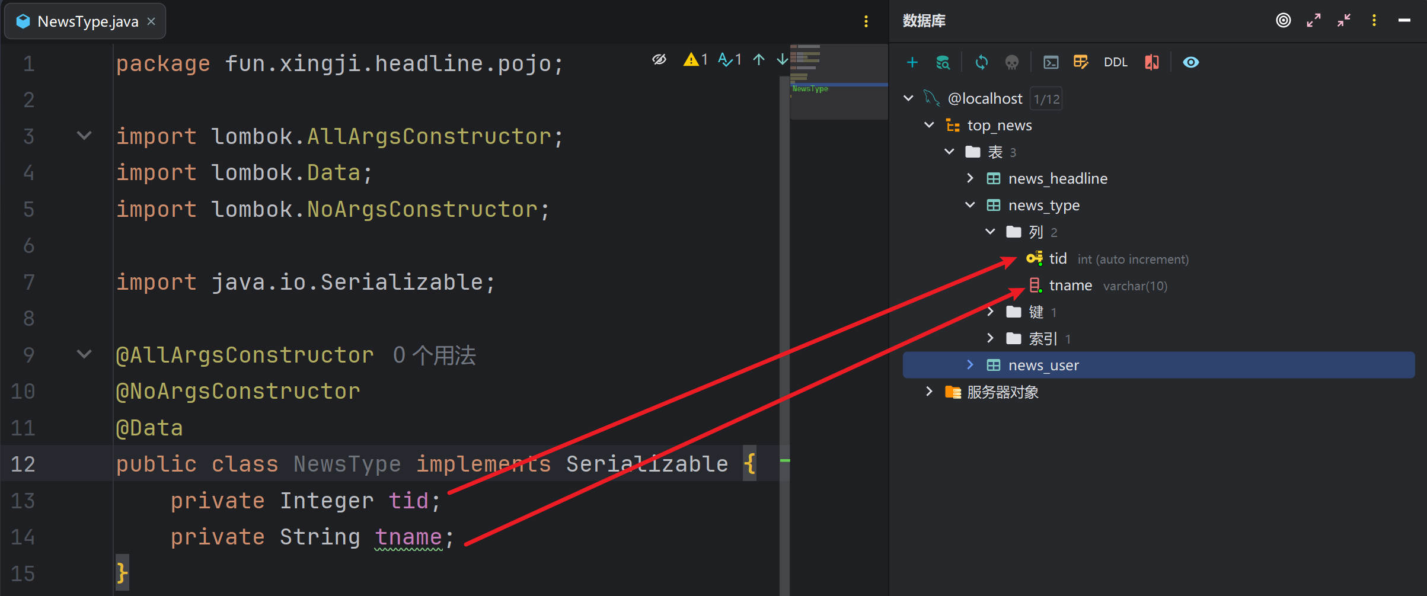Toggle the editor reader mode crossed-eye icon
The width and height of the screenshot is (1427, 596).
click(x=659, y=59)
